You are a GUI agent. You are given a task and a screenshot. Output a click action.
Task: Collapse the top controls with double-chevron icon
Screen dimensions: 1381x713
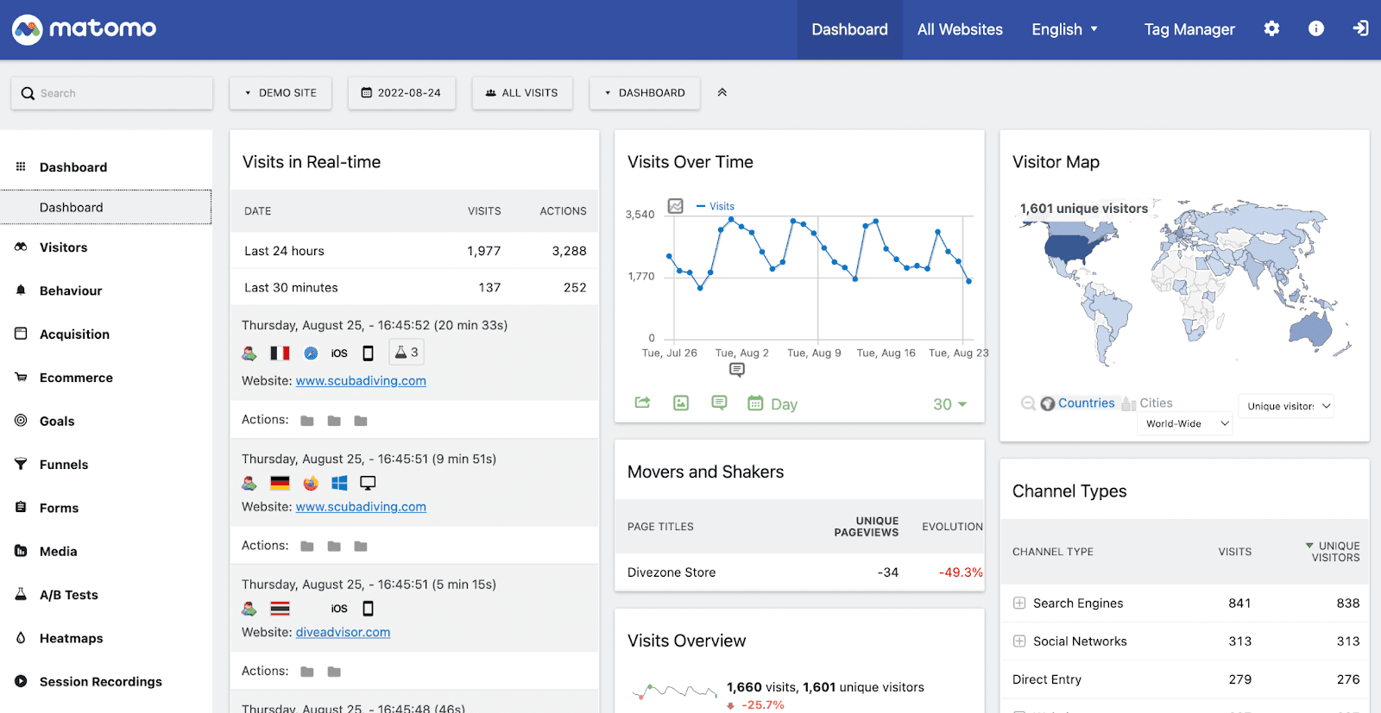[722, 92]
